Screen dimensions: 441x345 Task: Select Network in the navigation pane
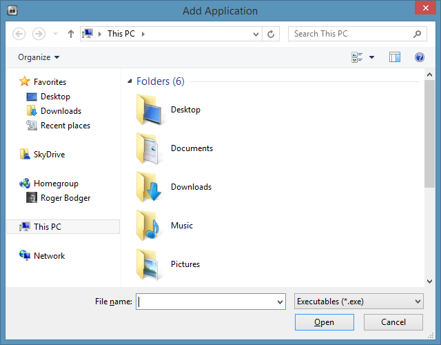49,255
